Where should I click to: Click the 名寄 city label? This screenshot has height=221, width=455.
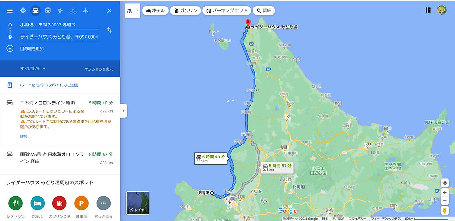(290, 103)
